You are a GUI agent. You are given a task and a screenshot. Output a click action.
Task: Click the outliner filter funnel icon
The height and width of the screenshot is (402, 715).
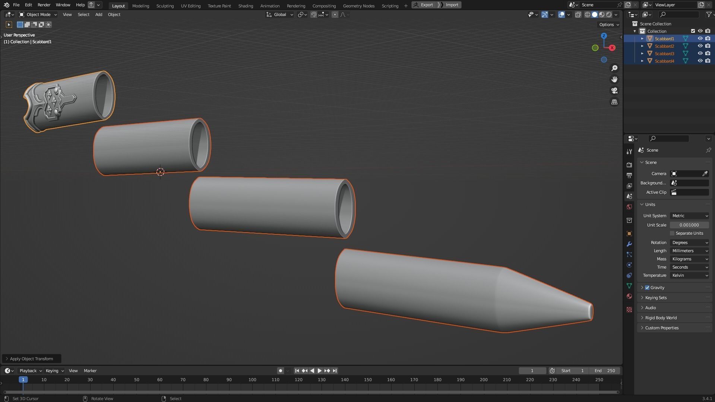(709, 15)
